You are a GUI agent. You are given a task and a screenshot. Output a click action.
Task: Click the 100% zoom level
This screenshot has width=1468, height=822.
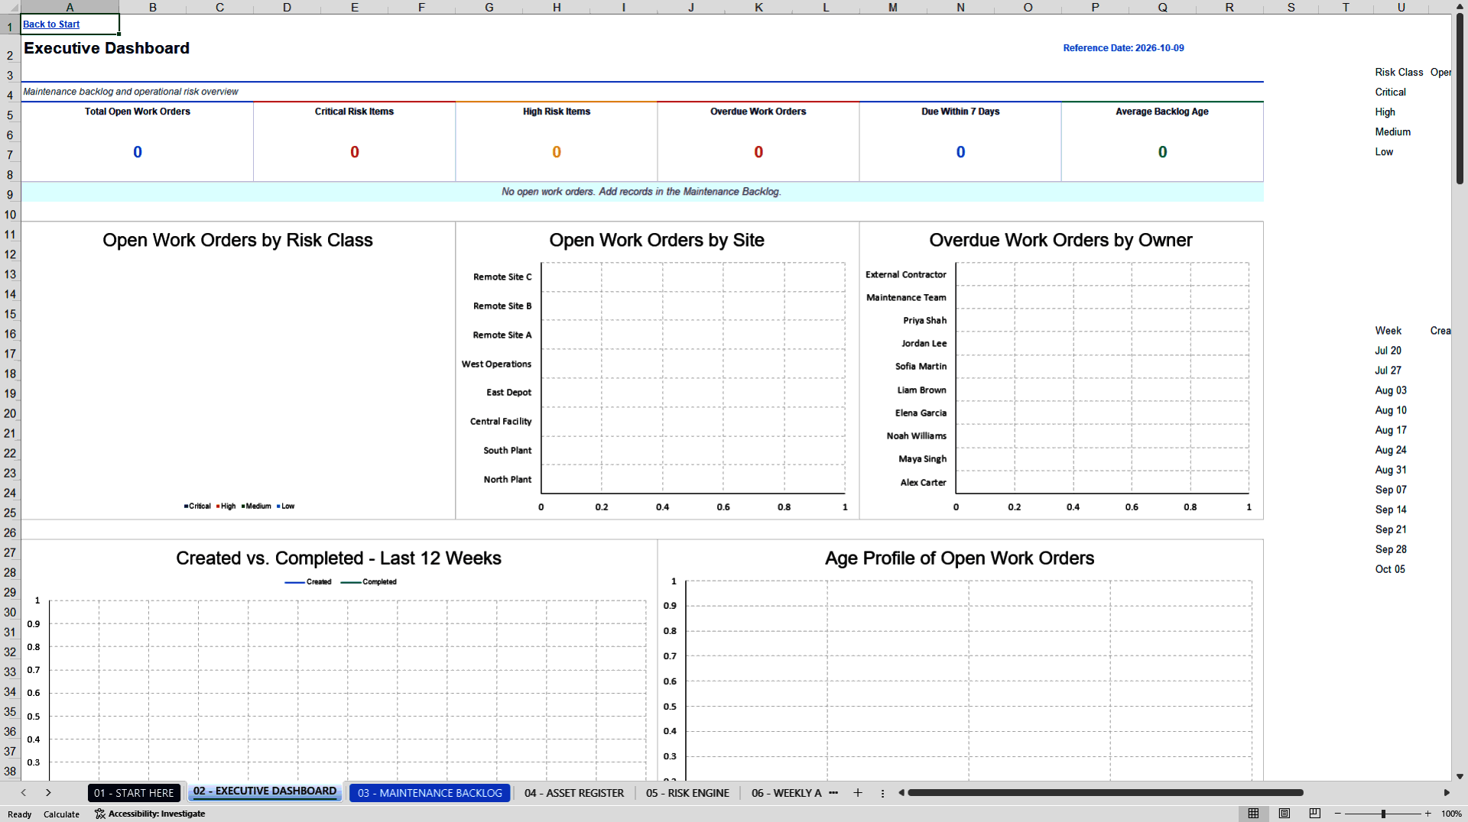[1451, 814]
